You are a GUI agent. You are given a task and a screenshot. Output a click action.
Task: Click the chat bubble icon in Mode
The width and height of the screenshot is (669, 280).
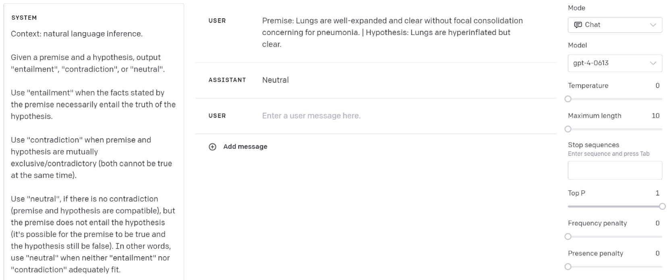(x=578, y=25)
